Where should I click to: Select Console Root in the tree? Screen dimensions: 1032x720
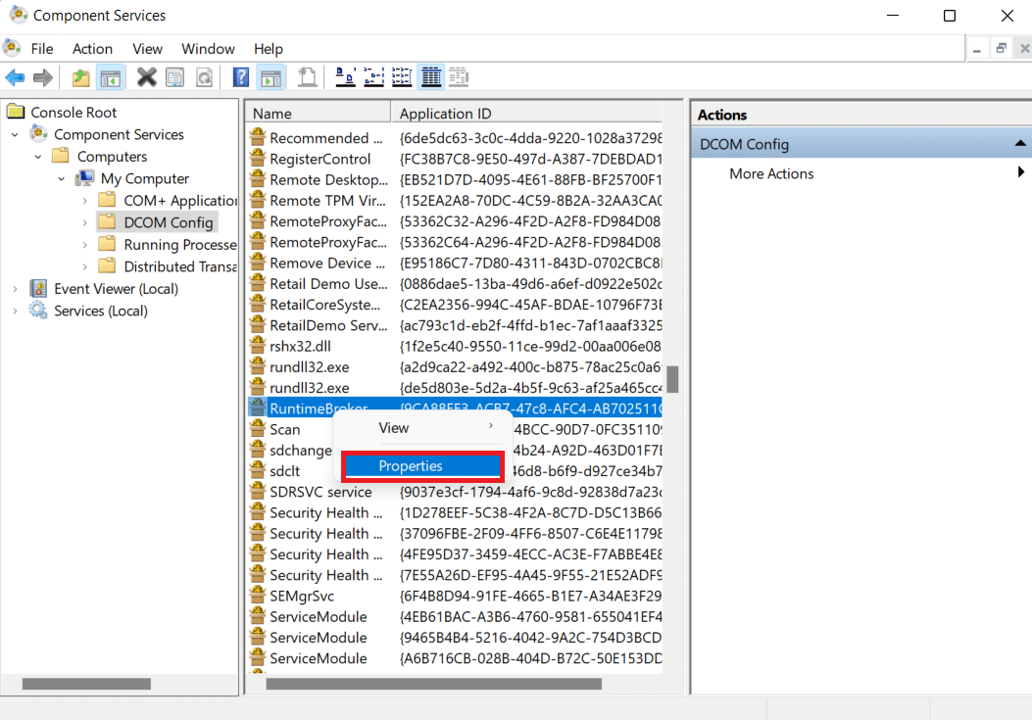coord(74,112)
